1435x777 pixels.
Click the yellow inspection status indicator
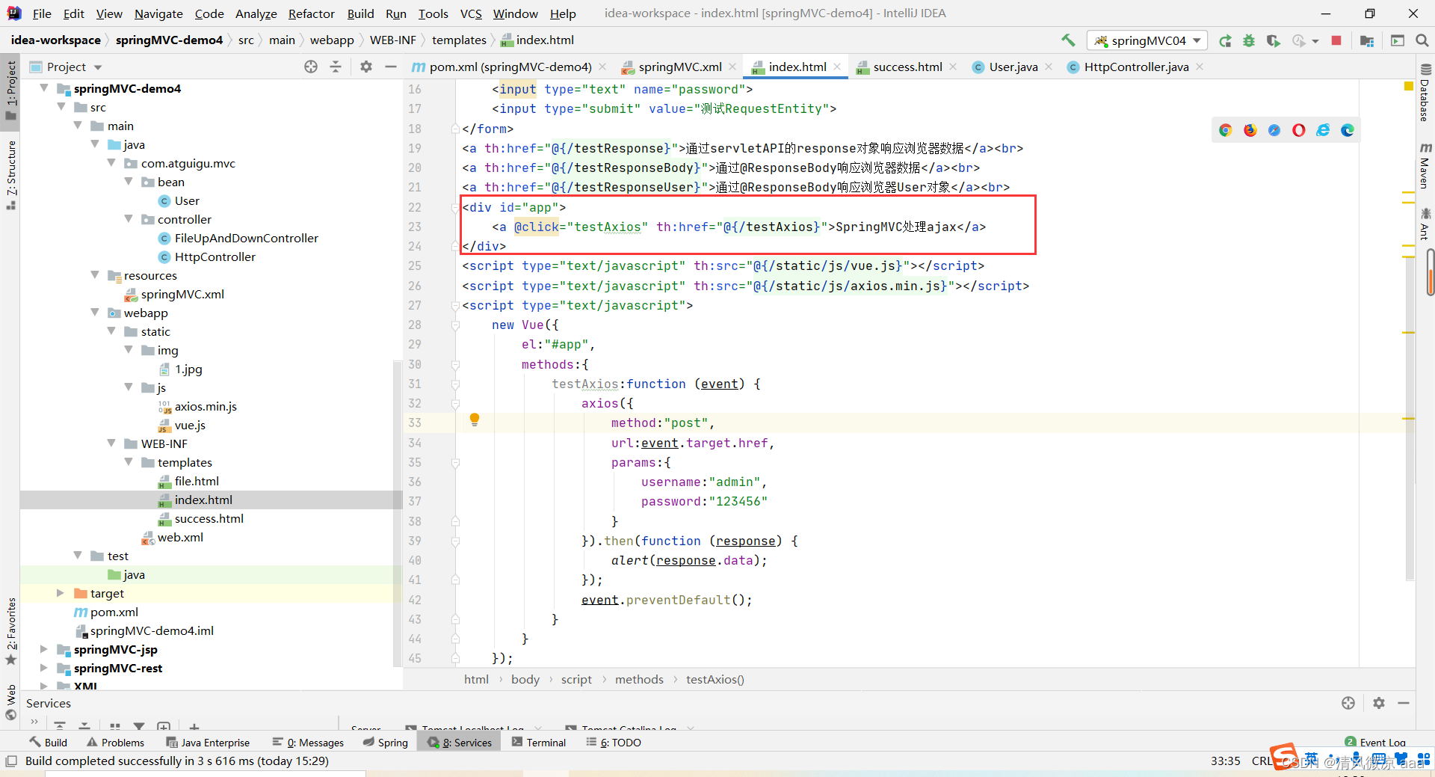1409,87
